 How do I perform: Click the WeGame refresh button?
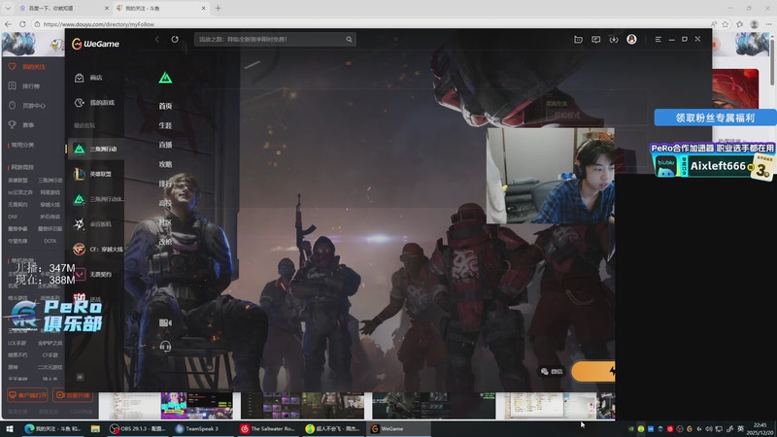(x=175, y=39)
